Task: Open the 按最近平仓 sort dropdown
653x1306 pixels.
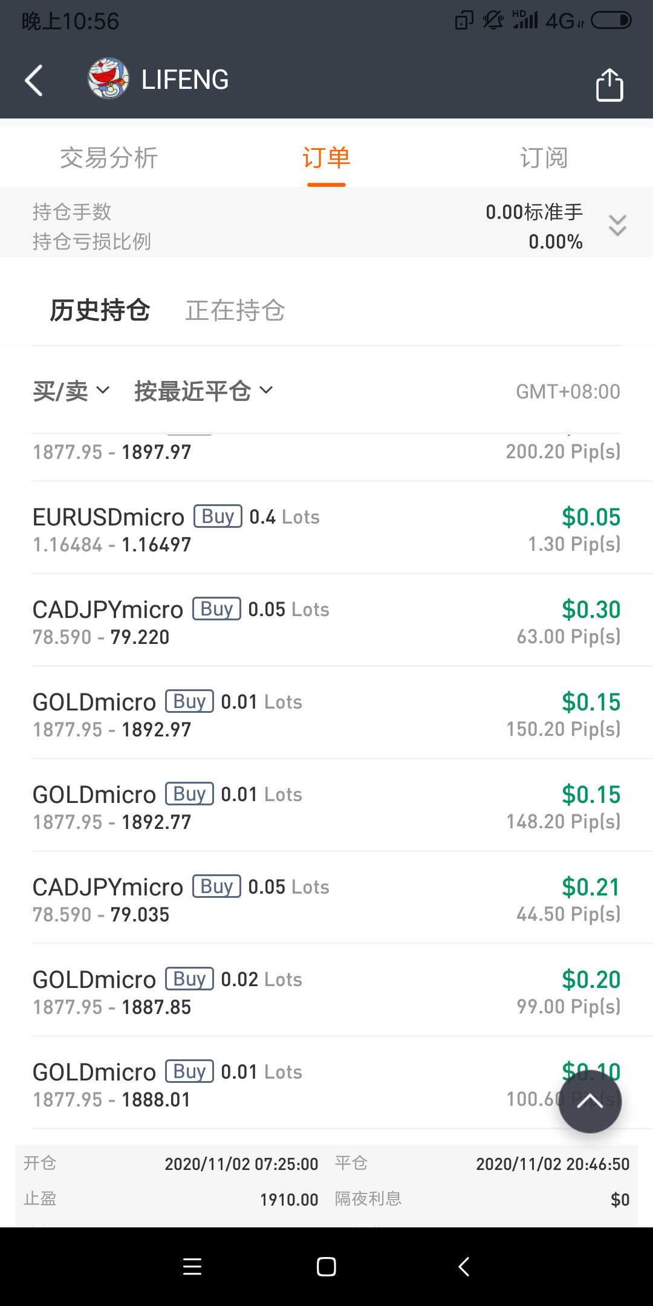Action: pyautogui.click(x=204, y=391)
